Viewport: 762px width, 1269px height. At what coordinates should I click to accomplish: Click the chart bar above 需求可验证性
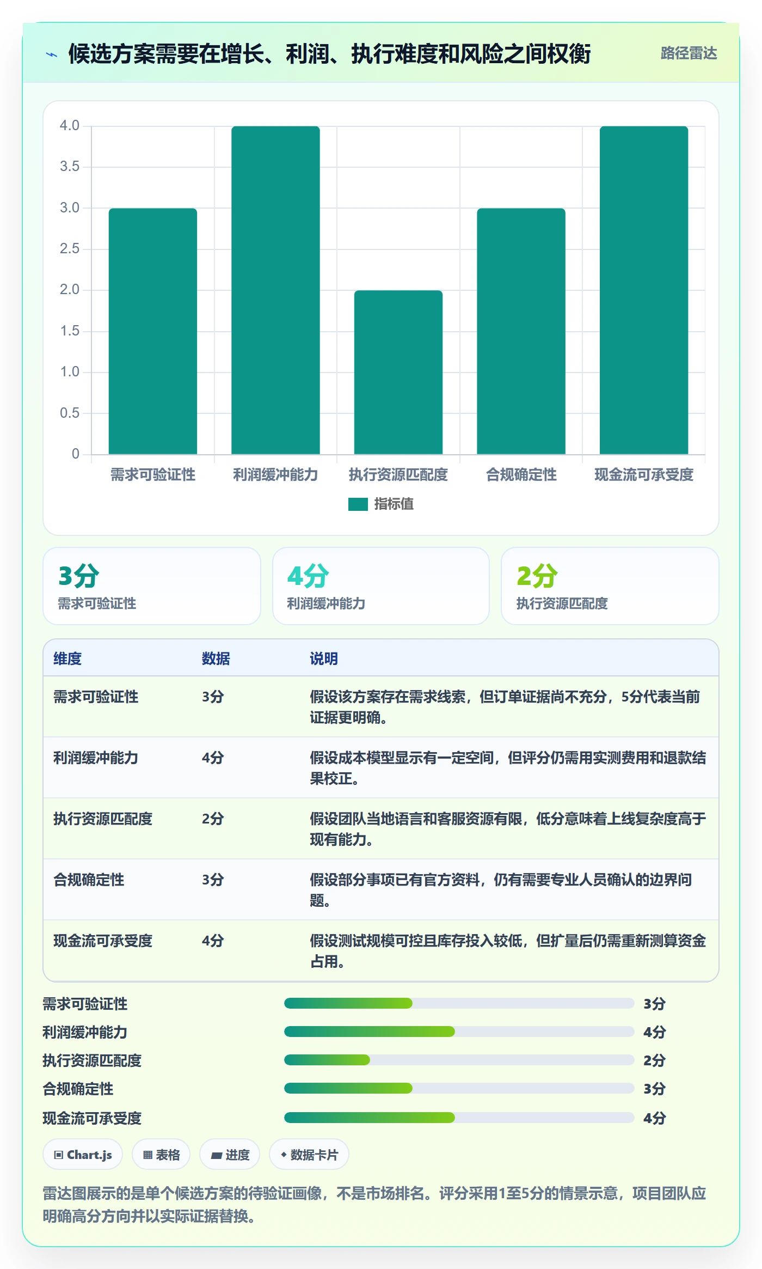153,331
